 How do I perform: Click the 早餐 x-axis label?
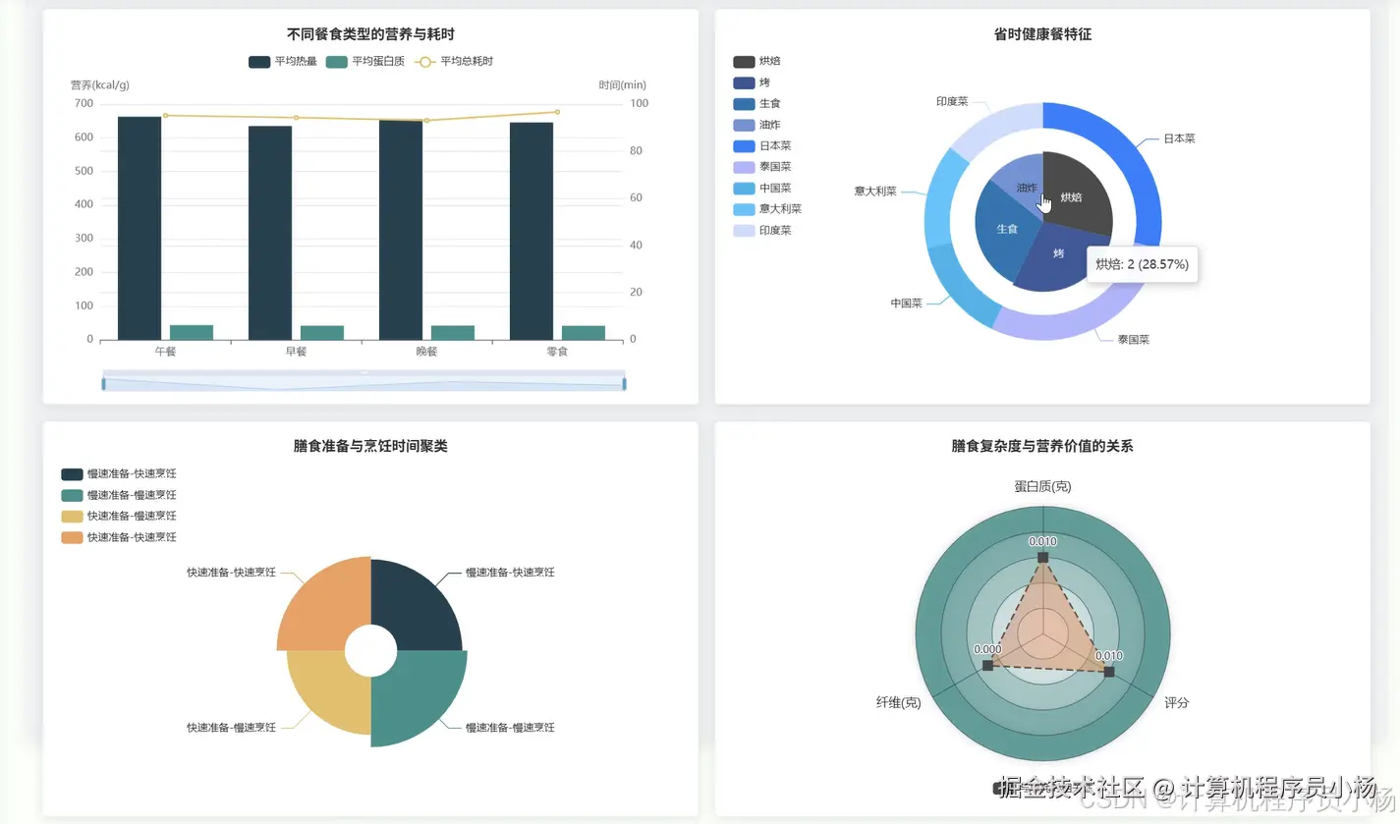296,352
